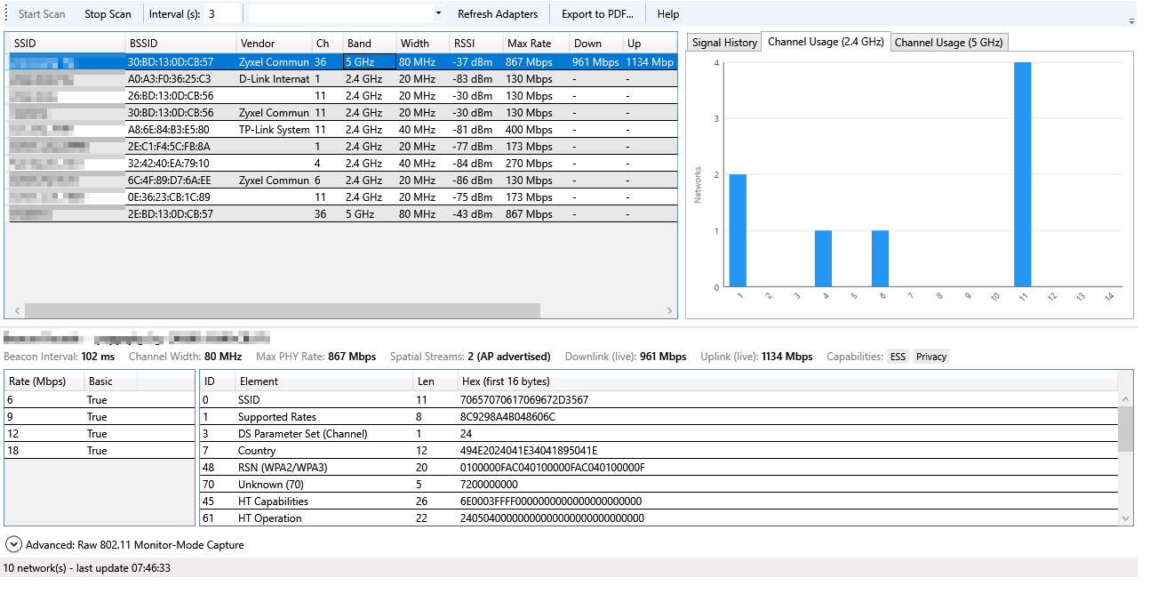Click the network list scroll left arrow
This screenshot has height=610, width=1150.
15,310
